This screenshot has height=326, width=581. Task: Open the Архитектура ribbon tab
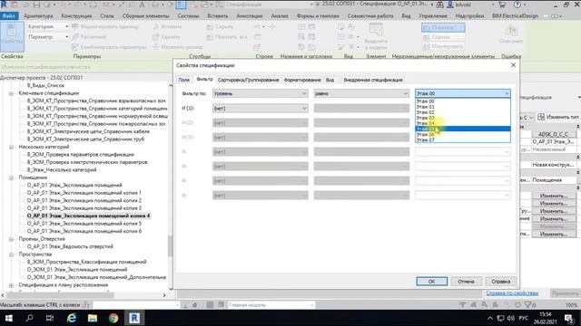pos(38,16)
